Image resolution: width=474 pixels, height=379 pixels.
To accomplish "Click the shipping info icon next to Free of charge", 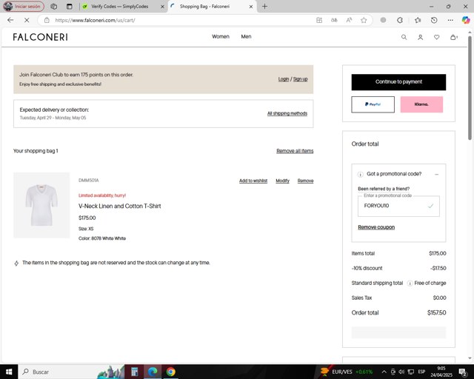I will 410,284.
